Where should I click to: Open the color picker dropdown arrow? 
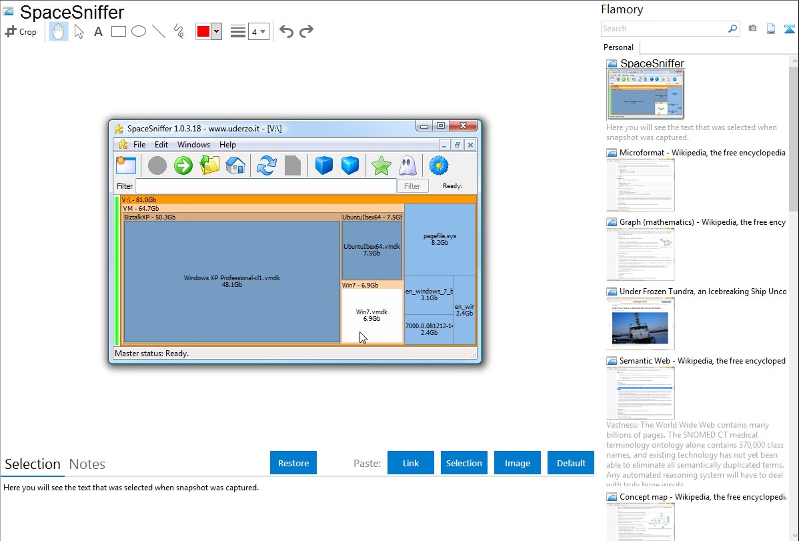216,31
